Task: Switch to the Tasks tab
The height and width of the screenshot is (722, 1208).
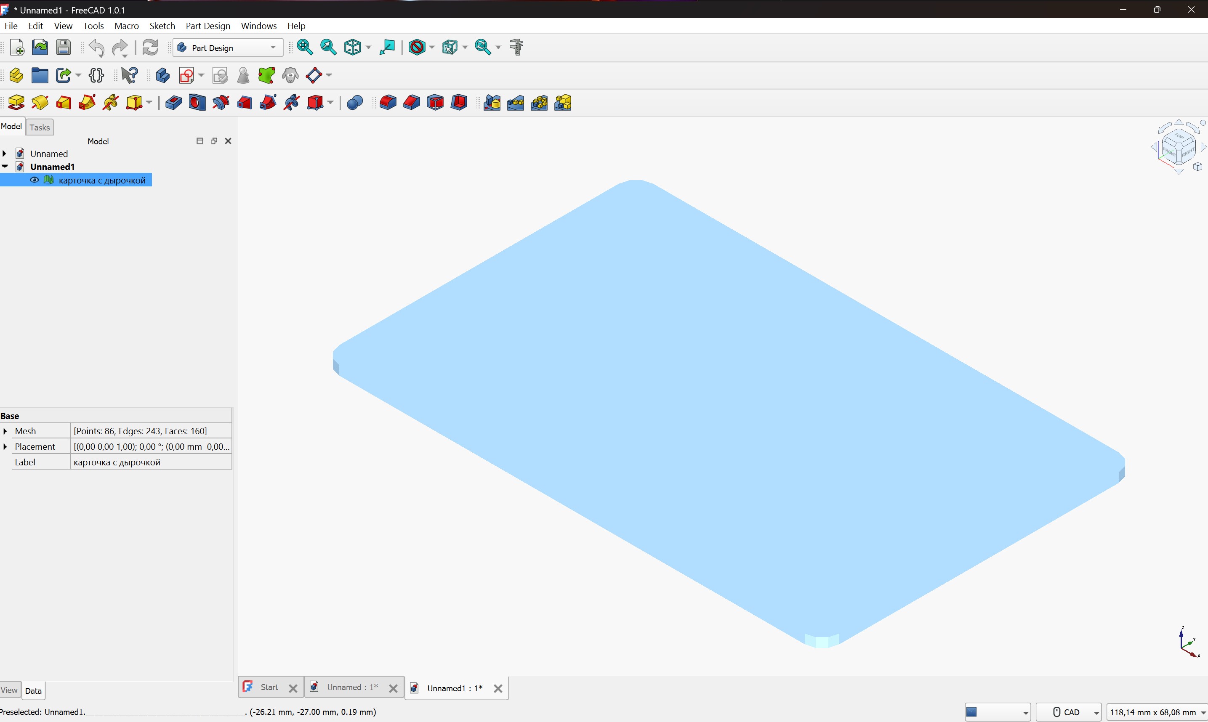Action: 40,127
